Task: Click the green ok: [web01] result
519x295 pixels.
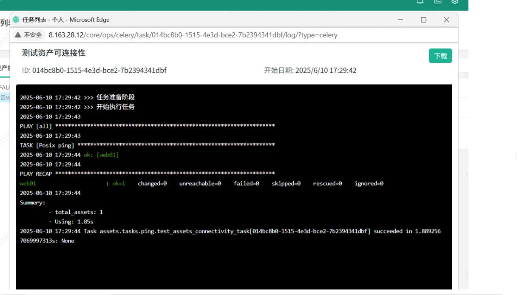Action: coord(101,155)
